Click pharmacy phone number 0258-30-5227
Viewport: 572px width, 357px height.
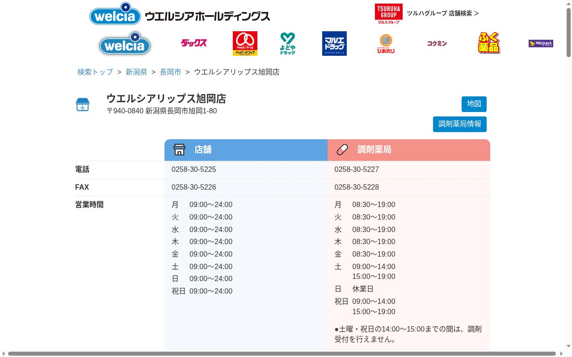click(x=357, y=170)
